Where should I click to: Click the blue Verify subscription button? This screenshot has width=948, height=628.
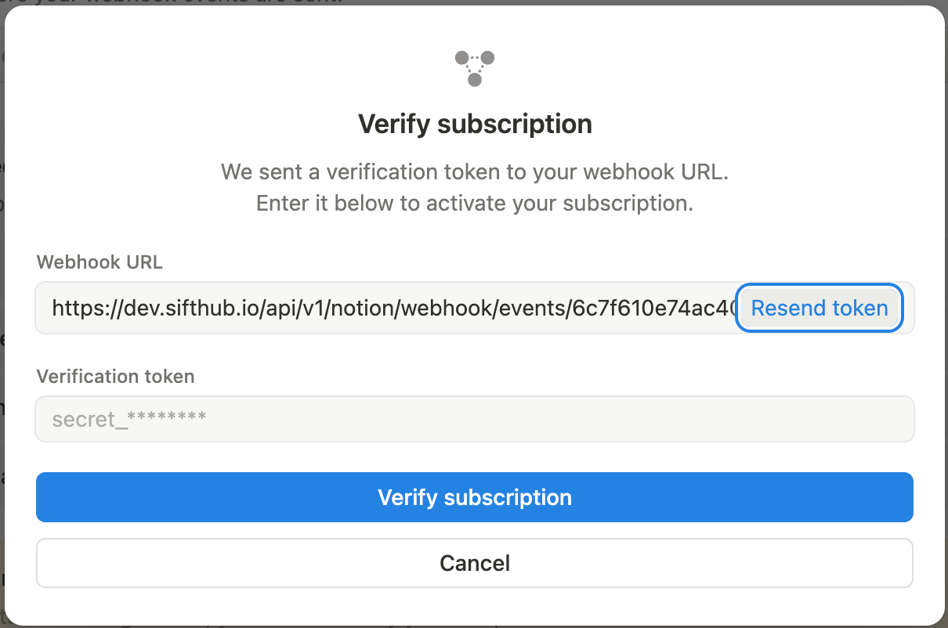point(475,497)
